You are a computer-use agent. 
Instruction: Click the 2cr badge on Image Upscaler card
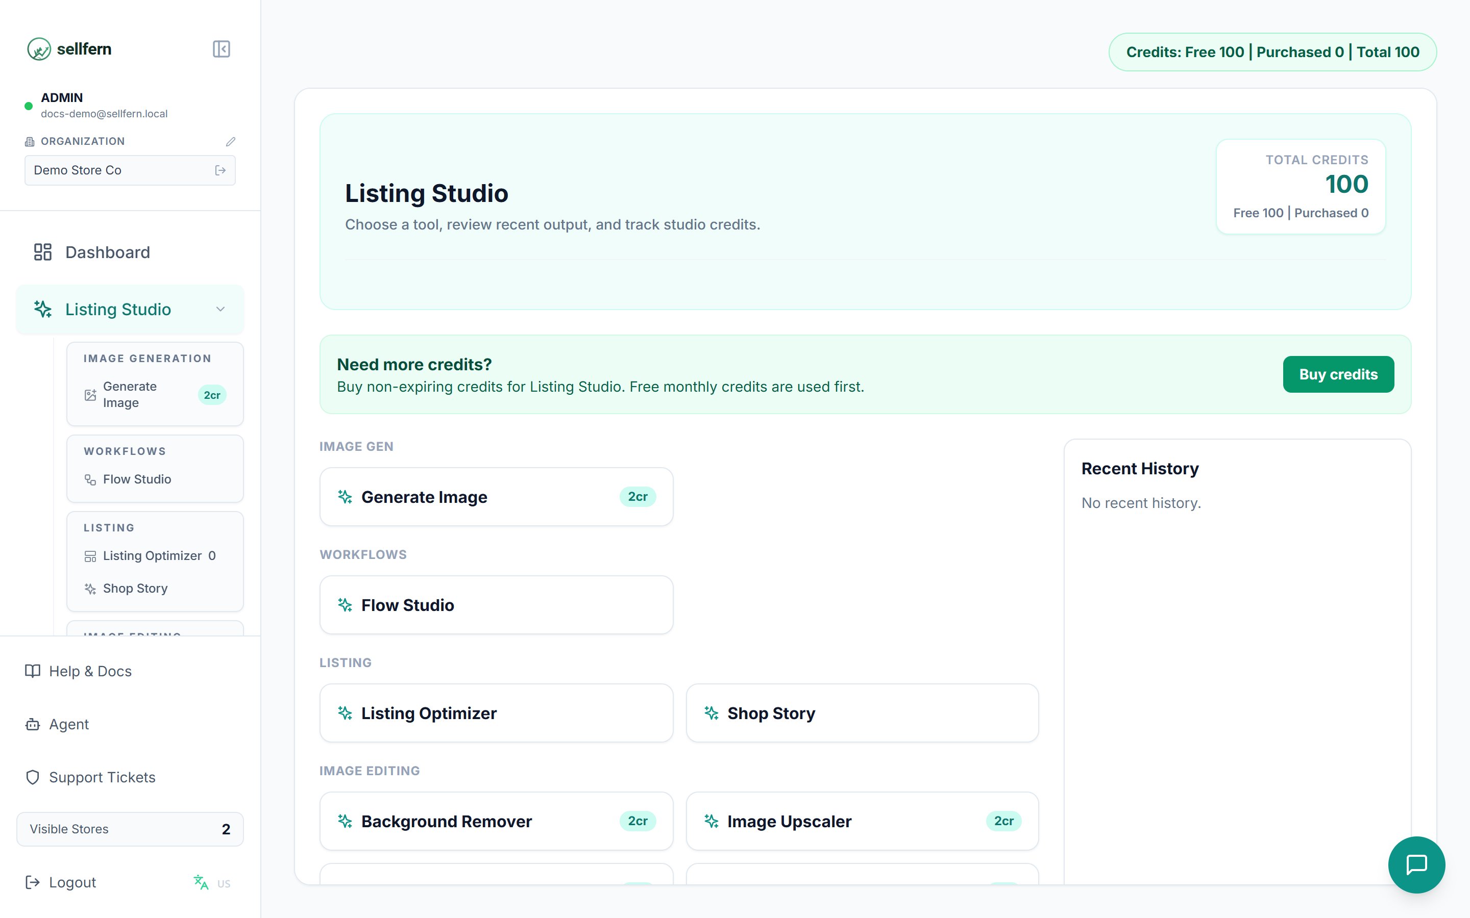(x=1003, y=821)
